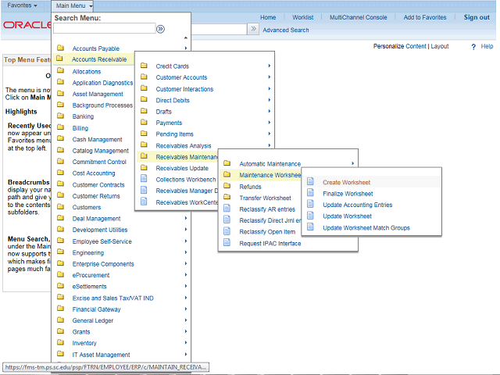Click the folder icon beside Accounts Payable

click(60, 48)
